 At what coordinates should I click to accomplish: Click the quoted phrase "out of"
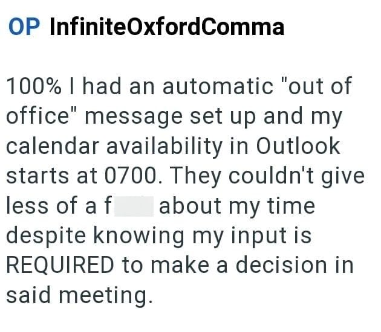coord(308,87)
